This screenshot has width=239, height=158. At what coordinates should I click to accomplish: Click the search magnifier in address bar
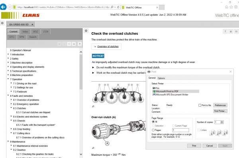tap(112, 7)
